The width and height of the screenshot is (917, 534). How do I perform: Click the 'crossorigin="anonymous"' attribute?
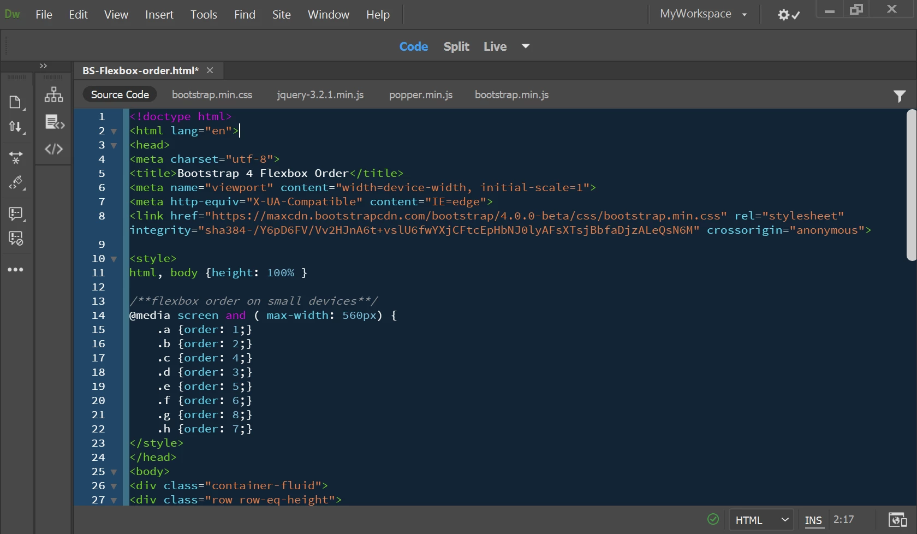coord(786,230)
